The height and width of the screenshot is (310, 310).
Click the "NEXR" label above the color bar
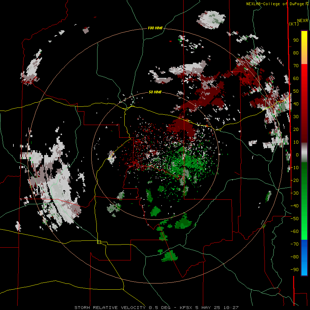[x=303, y=20]
